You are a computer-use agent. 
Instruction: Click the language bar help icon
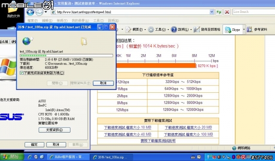199,157
